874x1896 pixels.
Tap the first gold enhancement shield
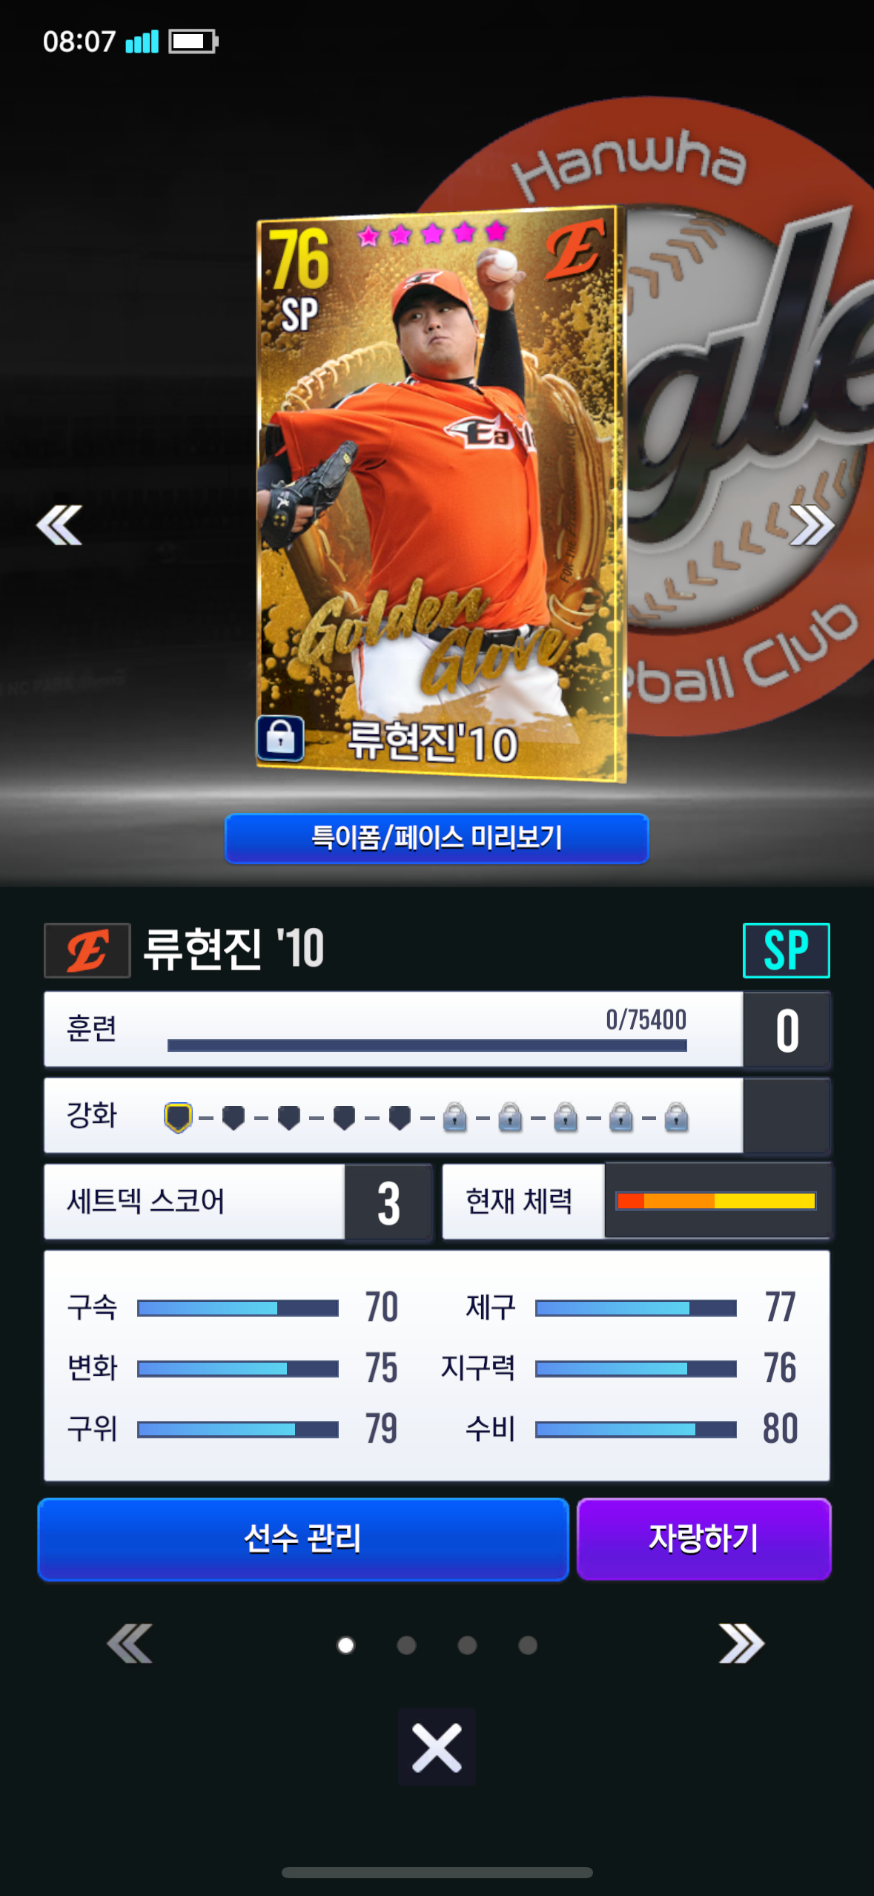click(x=178, y=1117)
